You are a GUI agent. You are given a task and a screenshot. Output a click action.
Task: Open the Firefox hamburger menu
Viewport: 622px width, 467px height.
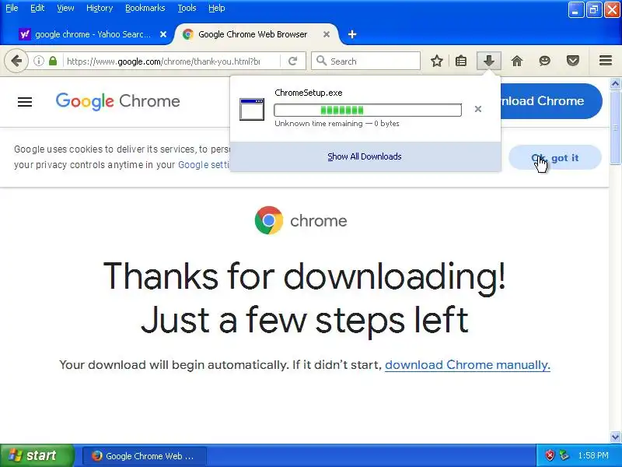pos(606,61)
